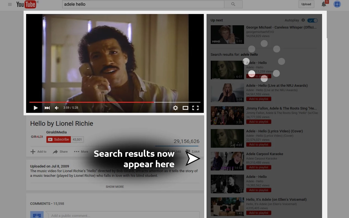The width and height of the screenshot is (349, 218).
Task: Enter fullscreen video mode
Action: (195, 108)
